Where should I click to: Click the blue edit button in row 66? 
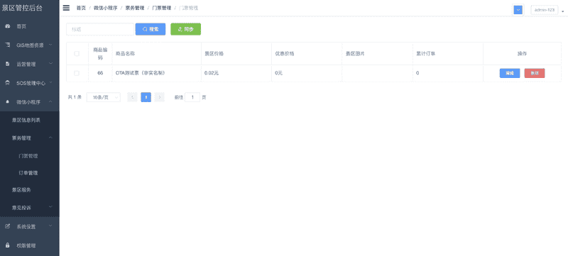point(510,73)
